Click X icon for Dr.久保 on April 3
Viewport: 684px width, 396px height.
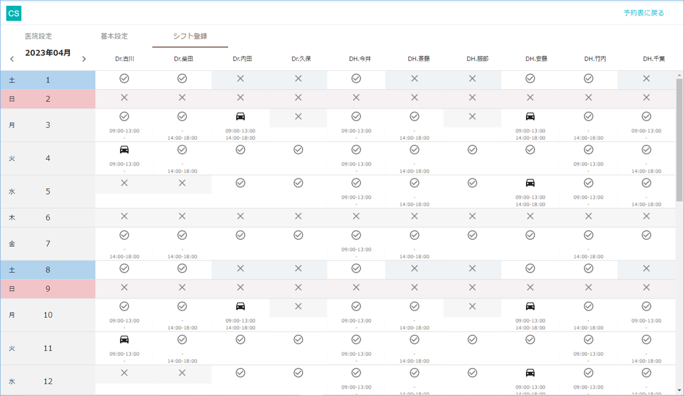[x=298, y=117]
